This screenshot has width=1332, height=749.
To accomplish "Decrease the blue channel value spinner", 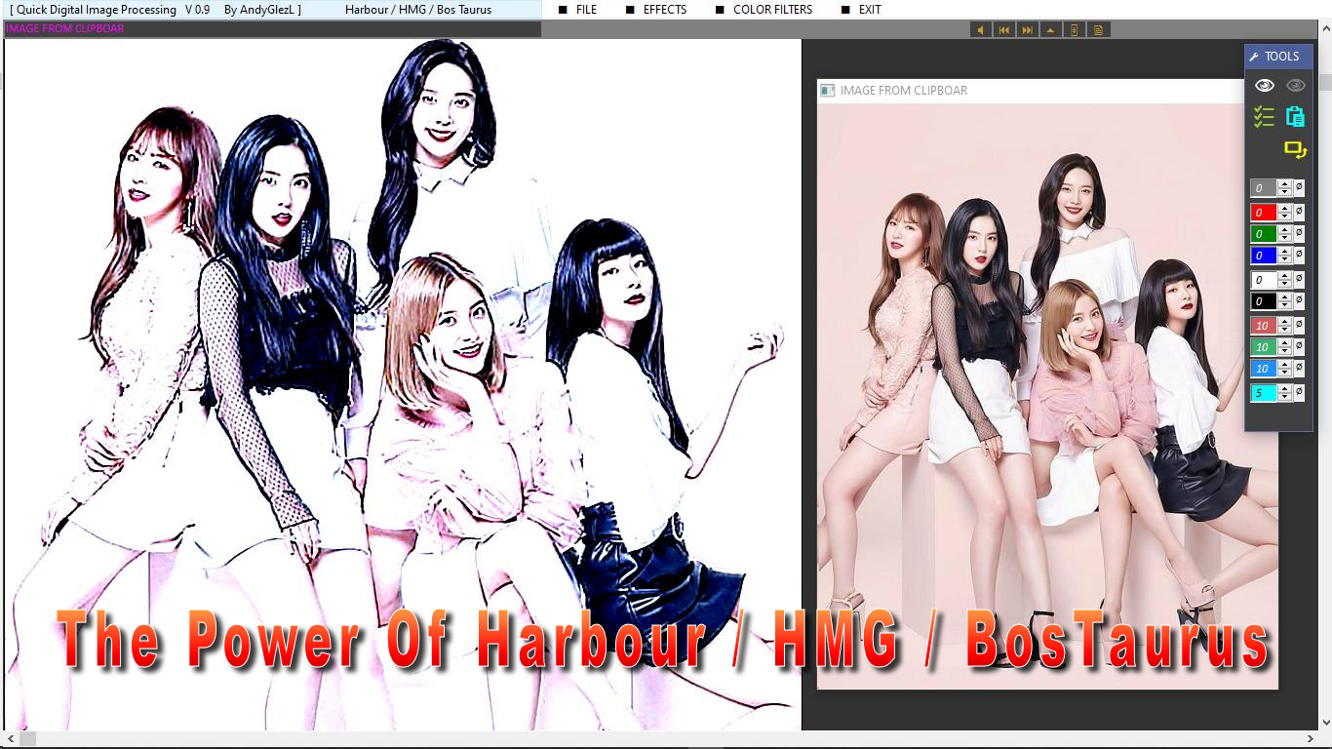I will tap(1285, 259).
